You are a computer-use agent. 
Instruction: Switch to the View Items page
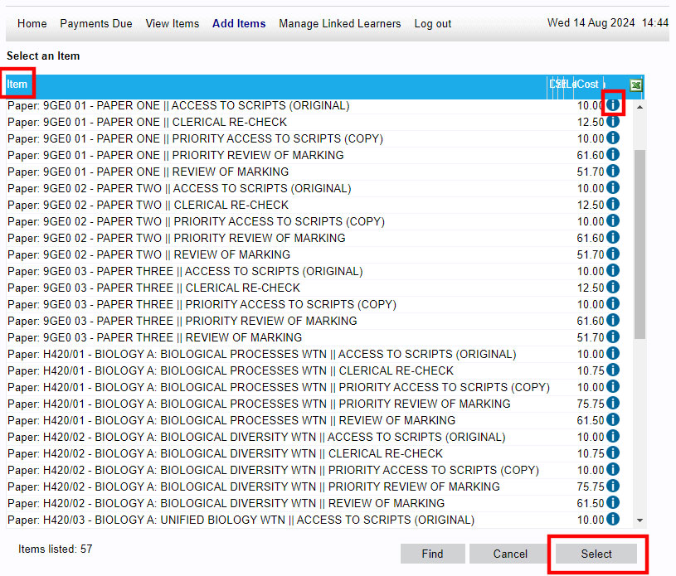coord(172,24)
